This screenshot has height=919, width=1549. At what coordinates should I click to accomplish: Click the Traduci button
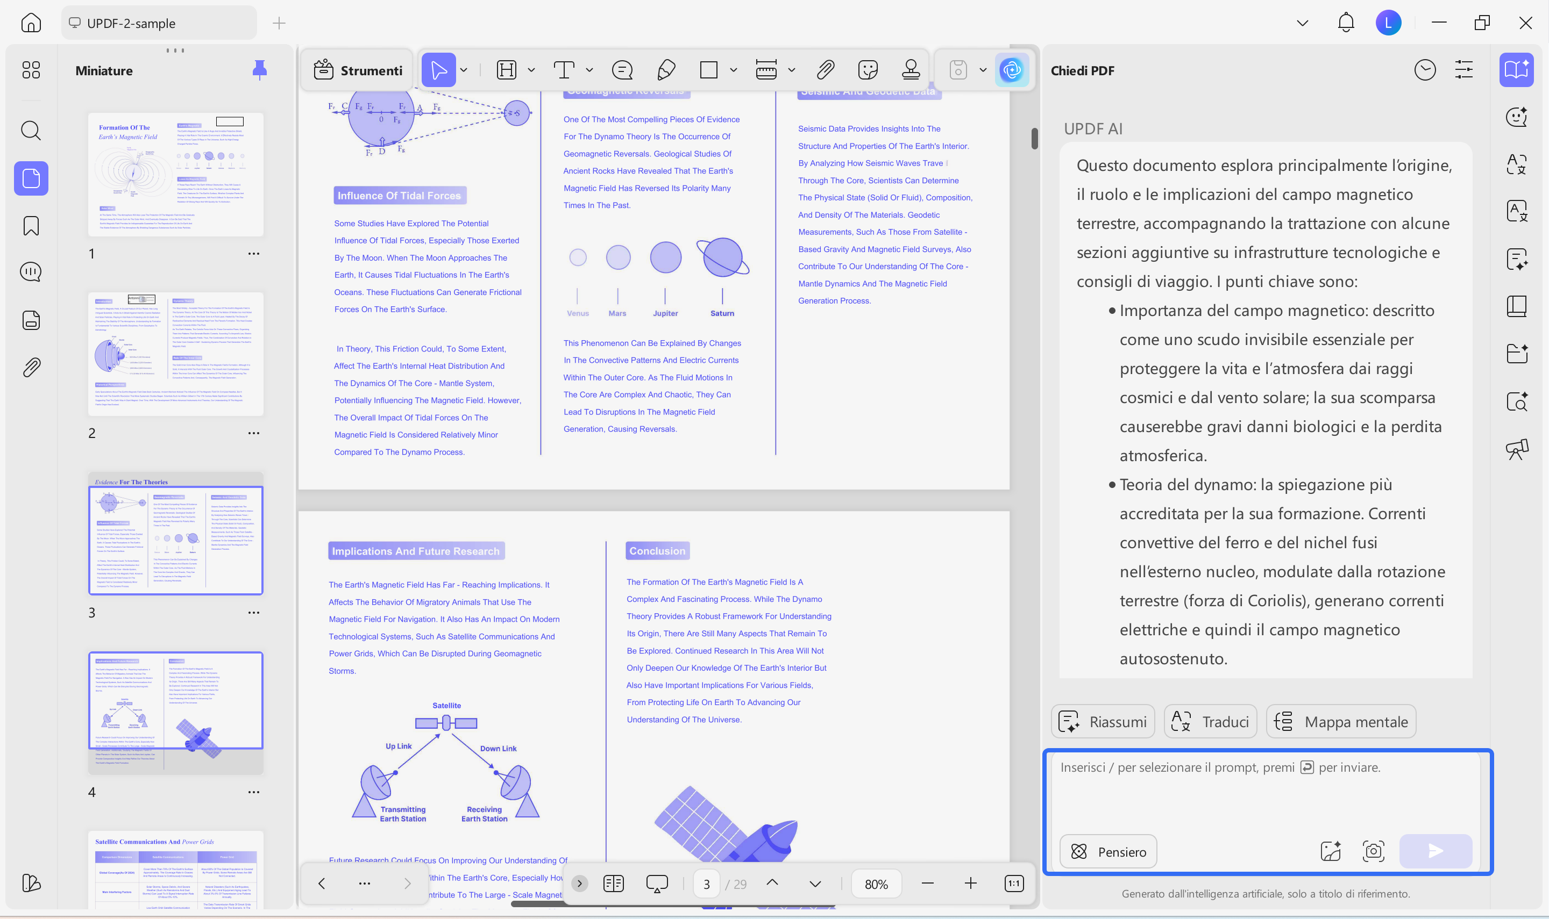tap(1211, 721)
